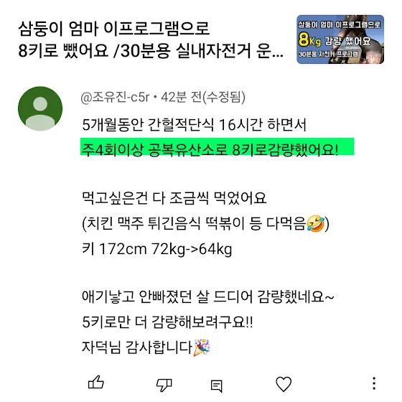Tap the thumbs down dislike icon
This screenshot has width=402, height=402.
pos(164,385)
